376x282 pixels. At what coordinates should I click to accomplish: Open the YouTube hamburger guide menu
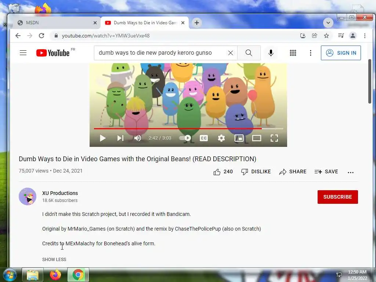tap(23, 53)
